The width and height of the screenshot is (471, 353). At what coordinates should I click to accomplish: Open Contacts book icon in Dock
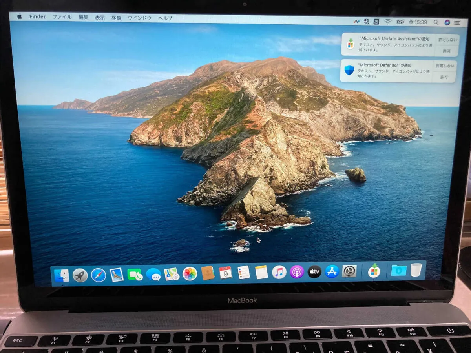coord(208,273)
